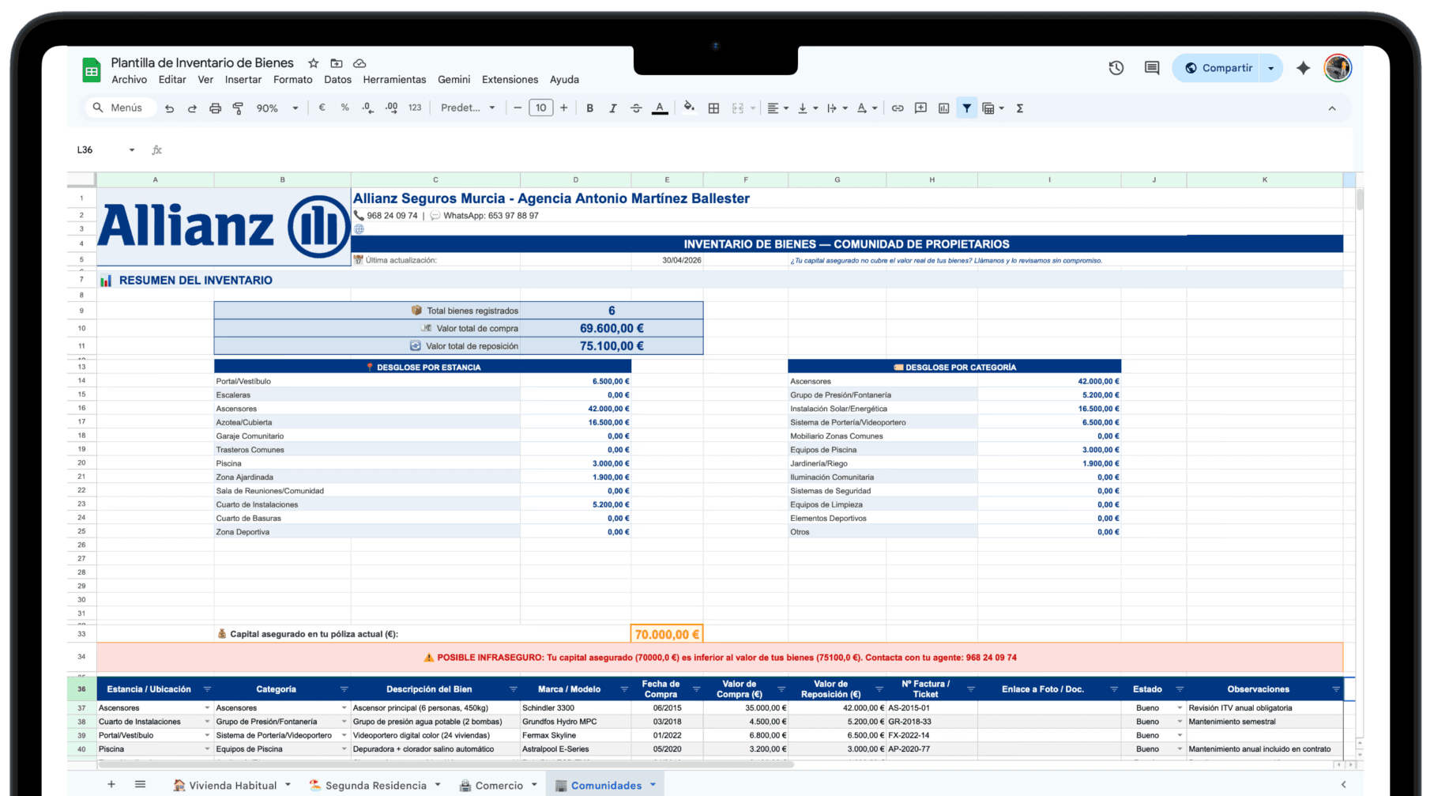Toggle italic formatting
The image size is (1434, 796).
pyautogui.click(x=612, y=108)
